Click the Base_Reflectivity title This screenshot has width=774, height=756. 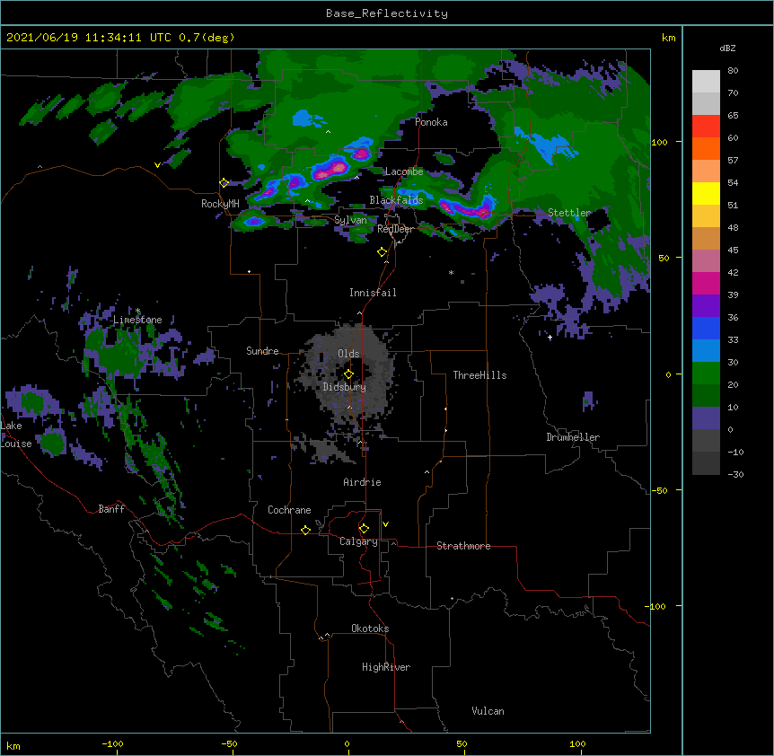point(387,13)
